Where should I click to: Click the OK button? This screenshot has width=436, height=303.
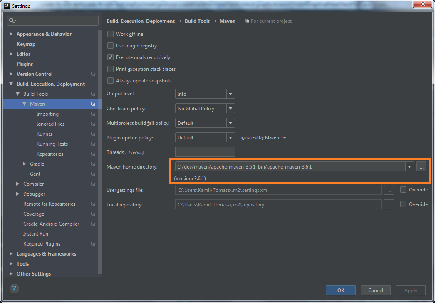341,290
